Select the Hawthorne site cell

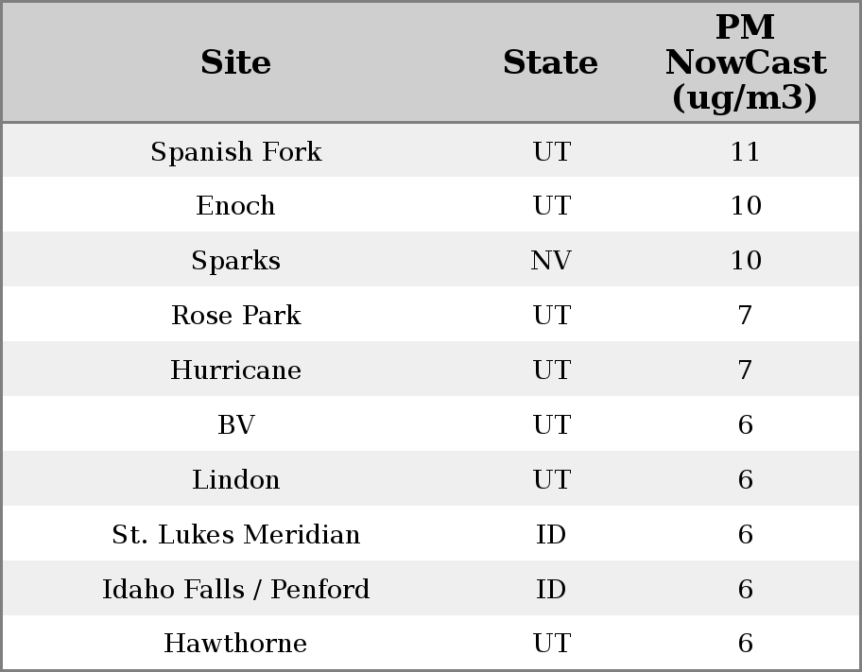click(235, 644)
